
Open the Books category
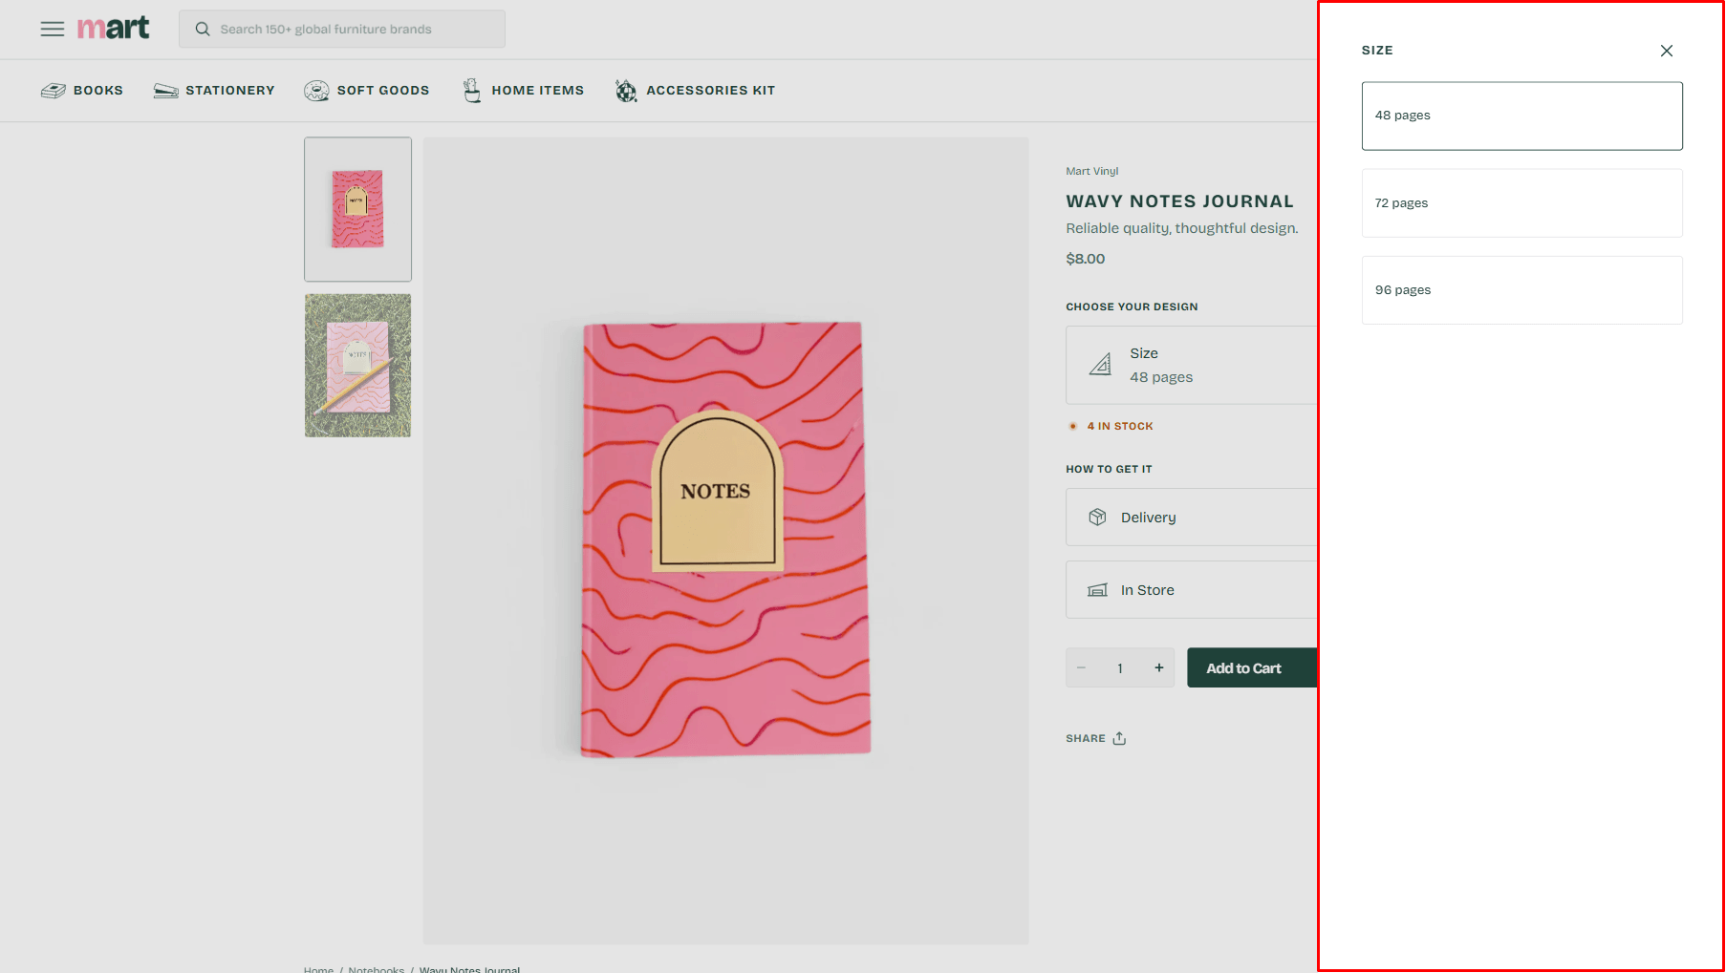point(82,91)
